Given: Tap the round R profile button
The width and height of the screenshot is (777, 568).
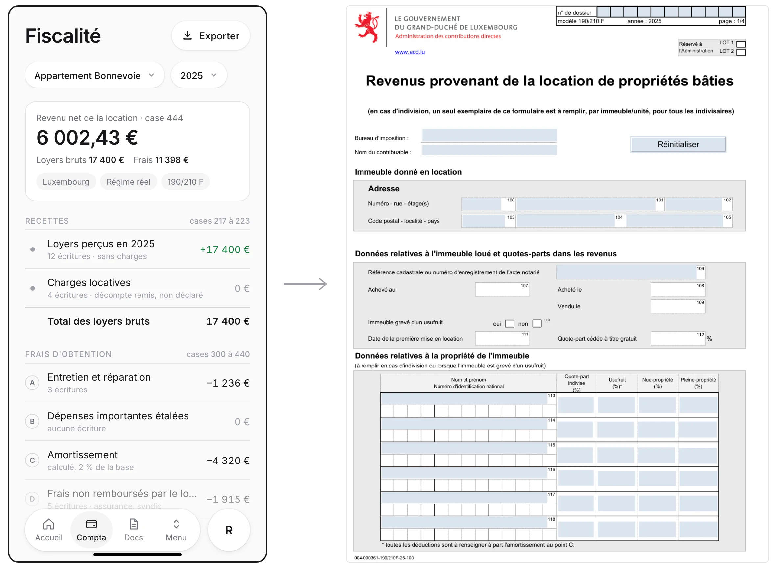Looking at the screenshot, I should [x=229, y=530].
